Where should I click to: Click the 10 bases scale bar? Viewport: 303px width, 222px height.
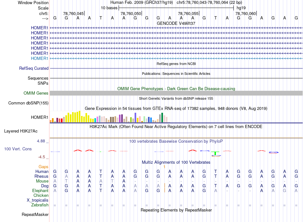point(176,8)
